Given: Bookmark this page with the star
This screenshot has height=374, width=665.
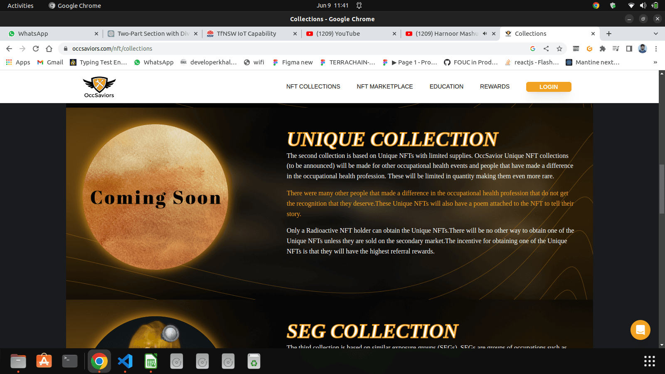Looking at the screenshot, I should pos(559,49).
